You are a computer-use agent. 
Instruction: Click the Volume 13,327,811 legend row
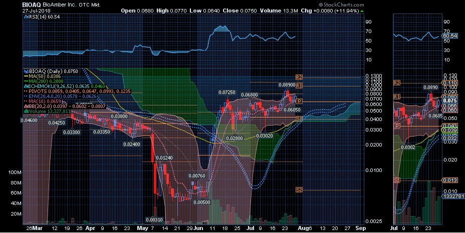[x=48, y=111]
